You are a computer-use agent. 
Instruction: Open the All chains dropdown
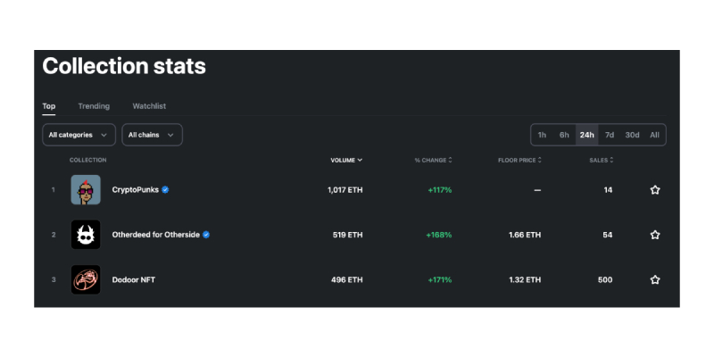point(152,135)
